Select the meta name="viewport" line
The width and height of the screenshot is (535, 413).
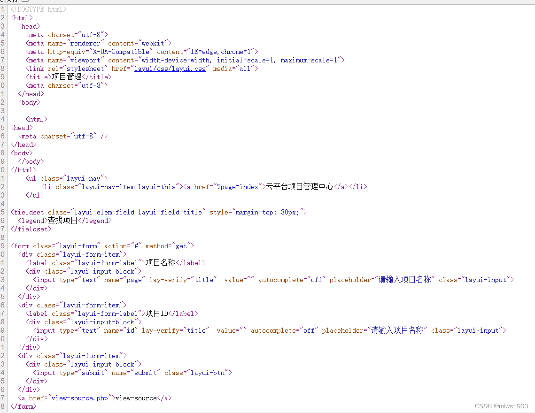185,61
